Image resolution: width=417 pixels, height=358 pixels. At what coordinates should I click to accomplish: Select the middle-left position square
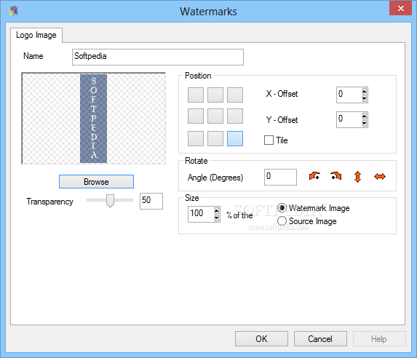coord(196,116)
